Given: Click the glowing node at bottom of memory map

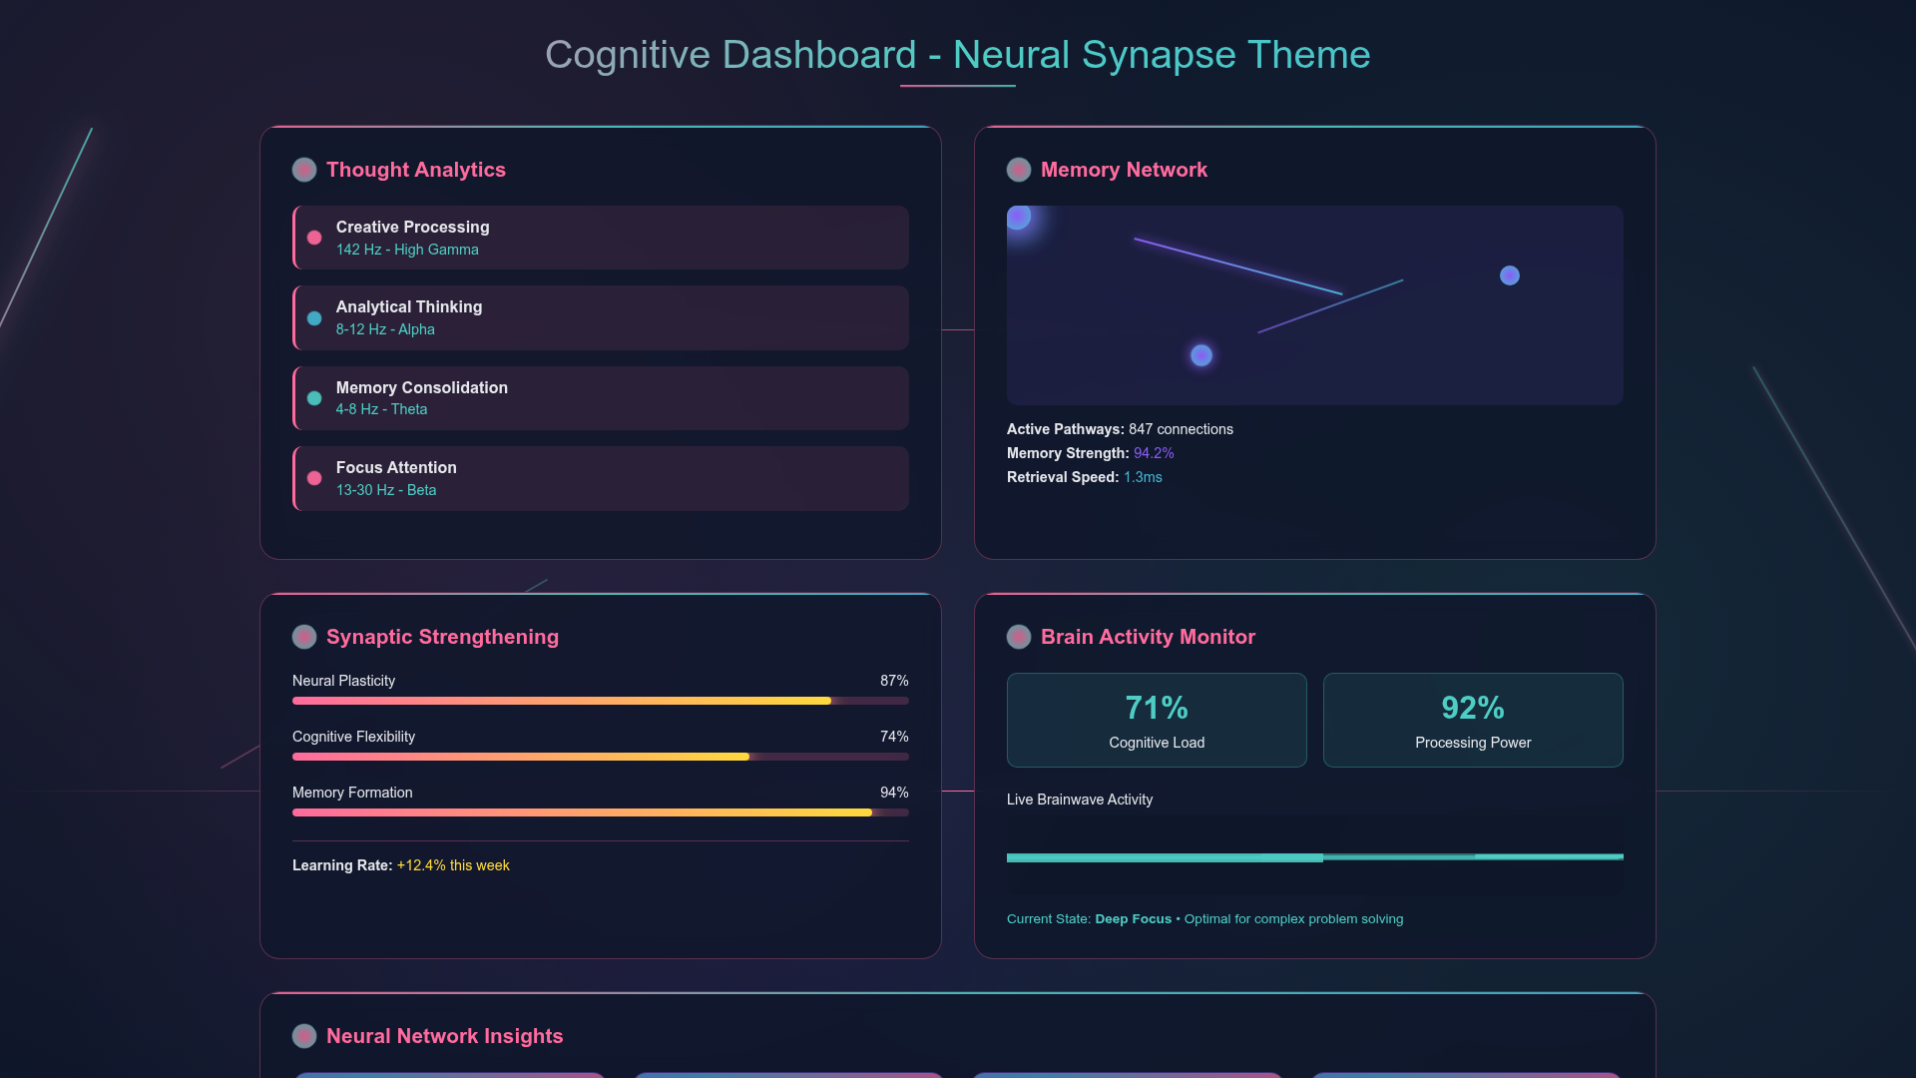Looking at the screenshot, I should (1201, 355).
